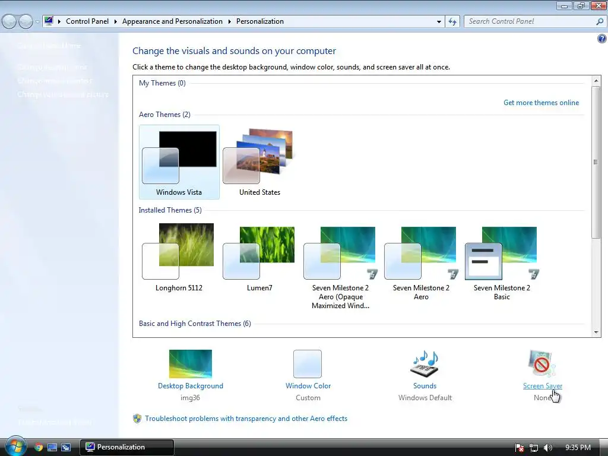Open recent pages dropdown next to Forward
Viewport: 608px width, 456px height.
click(37, 22)
